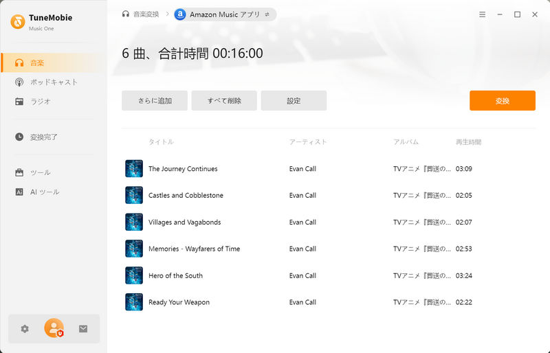Click duration 02:53
The width and height of the screenshot is (550, 353).
pyautogui.click(x=463, y=249)
